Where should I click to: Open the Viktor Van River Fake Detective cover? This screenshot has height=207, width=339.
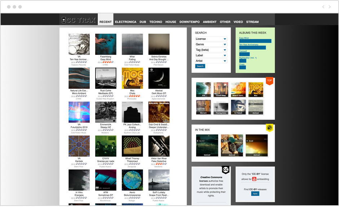click(159, 146)
